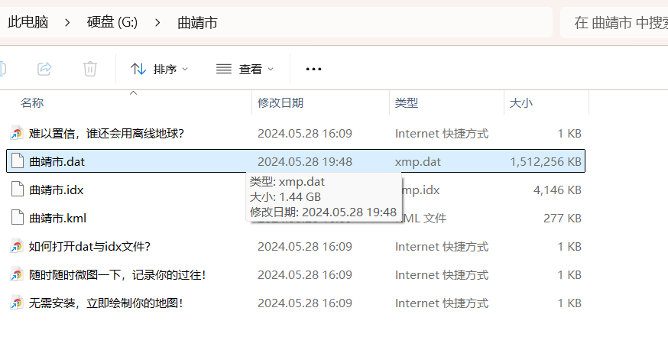668x363 pixels.
Task: Sort by the 修改日期 column header
Action: [280, 103]
